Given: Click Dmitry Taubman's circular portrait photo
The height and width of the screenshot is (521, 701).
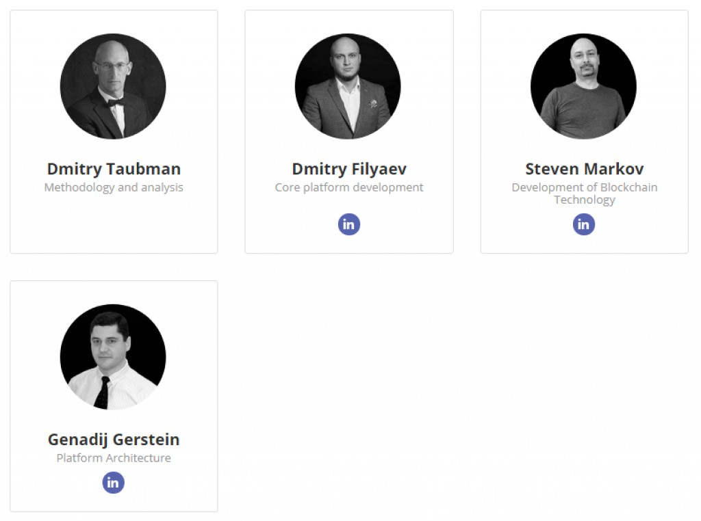Looking at the screenshot, I should point(113,86).
